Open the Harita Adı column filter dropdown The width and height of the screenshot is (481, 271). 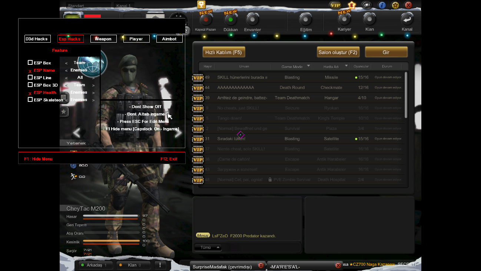(x=346, y=66)
